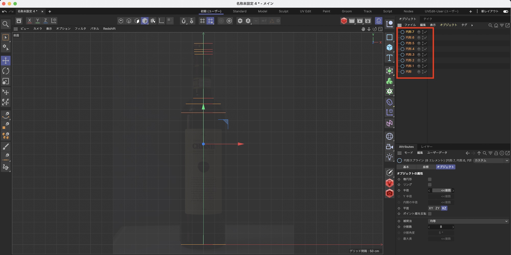
Task: Enable the リング checkbox
Action: 430,185
